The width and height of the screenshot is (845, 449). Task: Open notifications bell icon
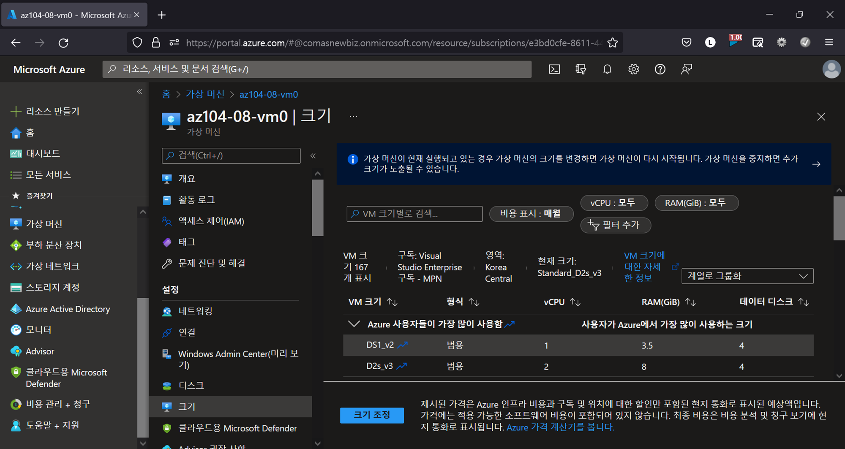[x=607, y=69]
